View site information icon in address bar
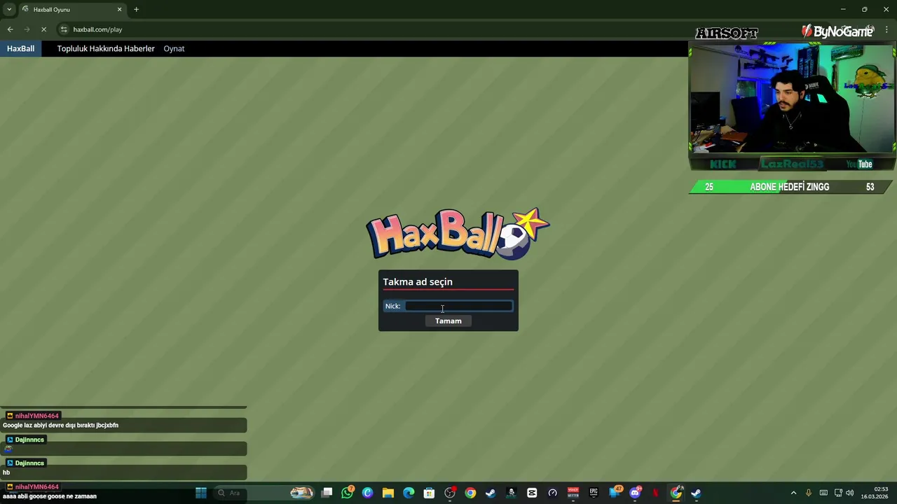This screenshot has width=897, height=504. (x=64, y=29)
